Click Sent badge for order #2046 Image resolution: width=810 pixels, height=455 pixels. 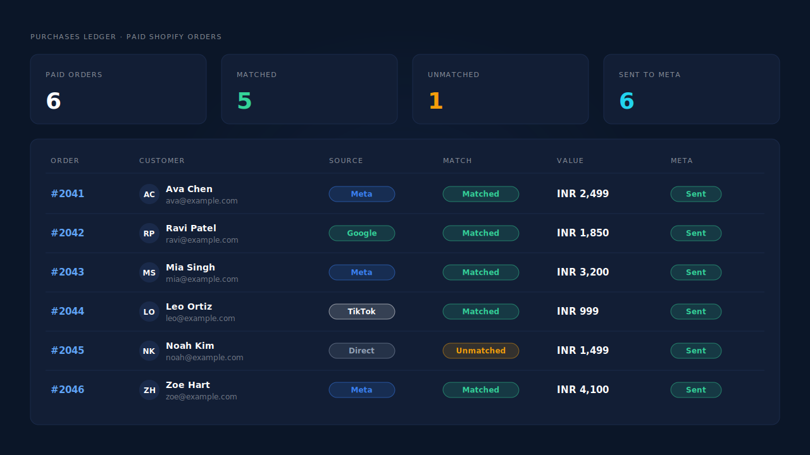(696, 390)
